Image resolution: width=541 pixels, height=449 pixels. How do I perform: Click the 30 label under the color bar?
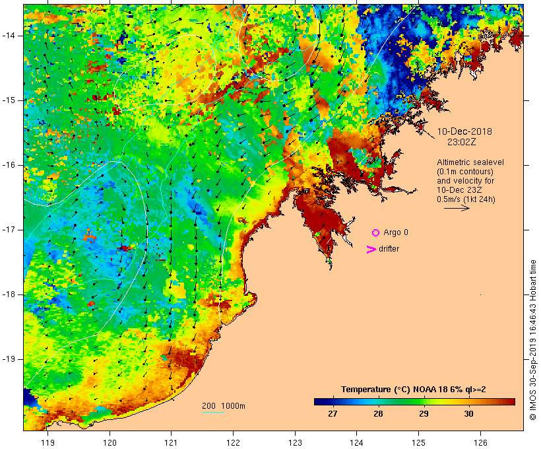click(468, 414)
